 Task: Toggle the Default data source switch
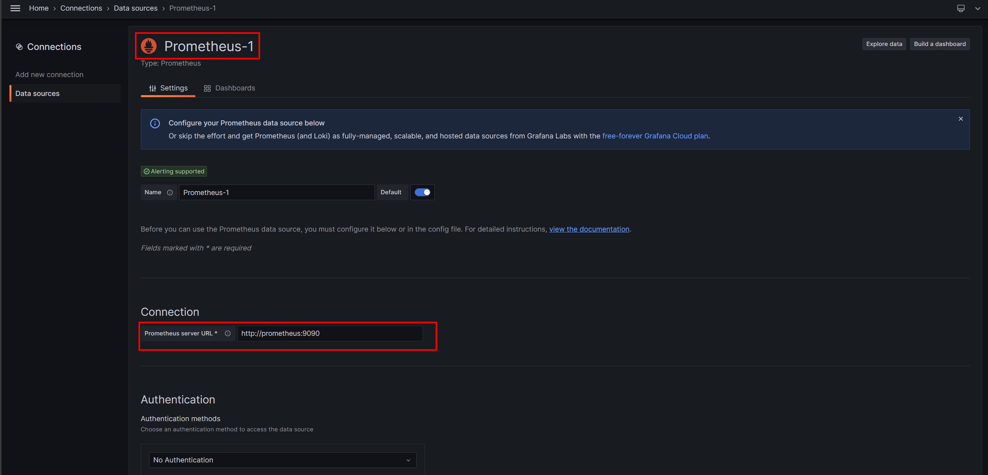pos(422,192)
